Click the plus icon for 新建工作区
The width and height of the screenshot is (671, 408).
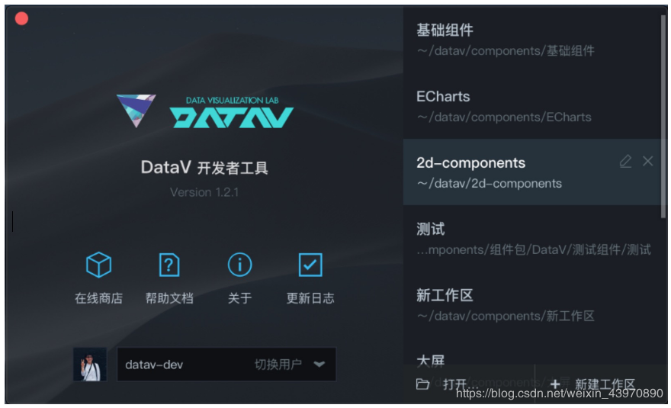coord(555,384)
